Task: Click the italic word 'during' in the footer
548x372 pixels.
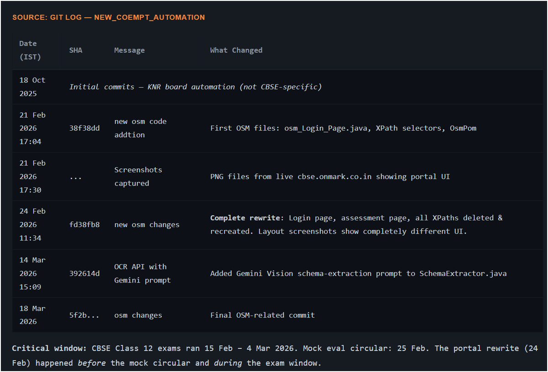Action: tap(228, 363)
